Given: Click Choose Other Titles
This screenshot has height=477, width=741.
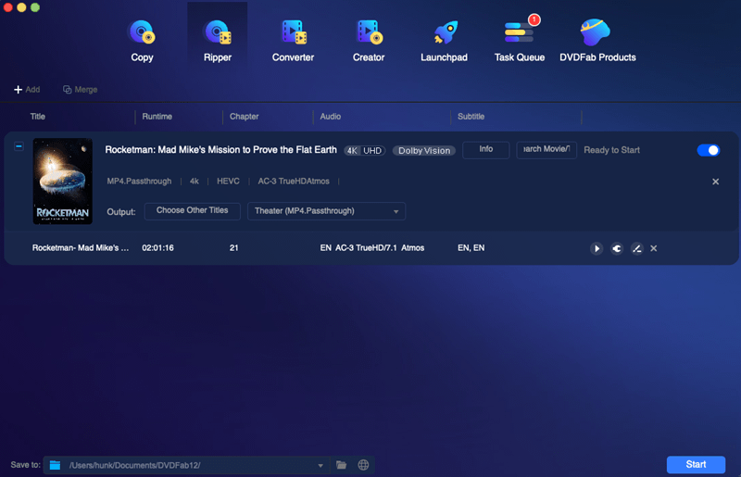Looking at the screenshot, I should [x=193, y=211].
